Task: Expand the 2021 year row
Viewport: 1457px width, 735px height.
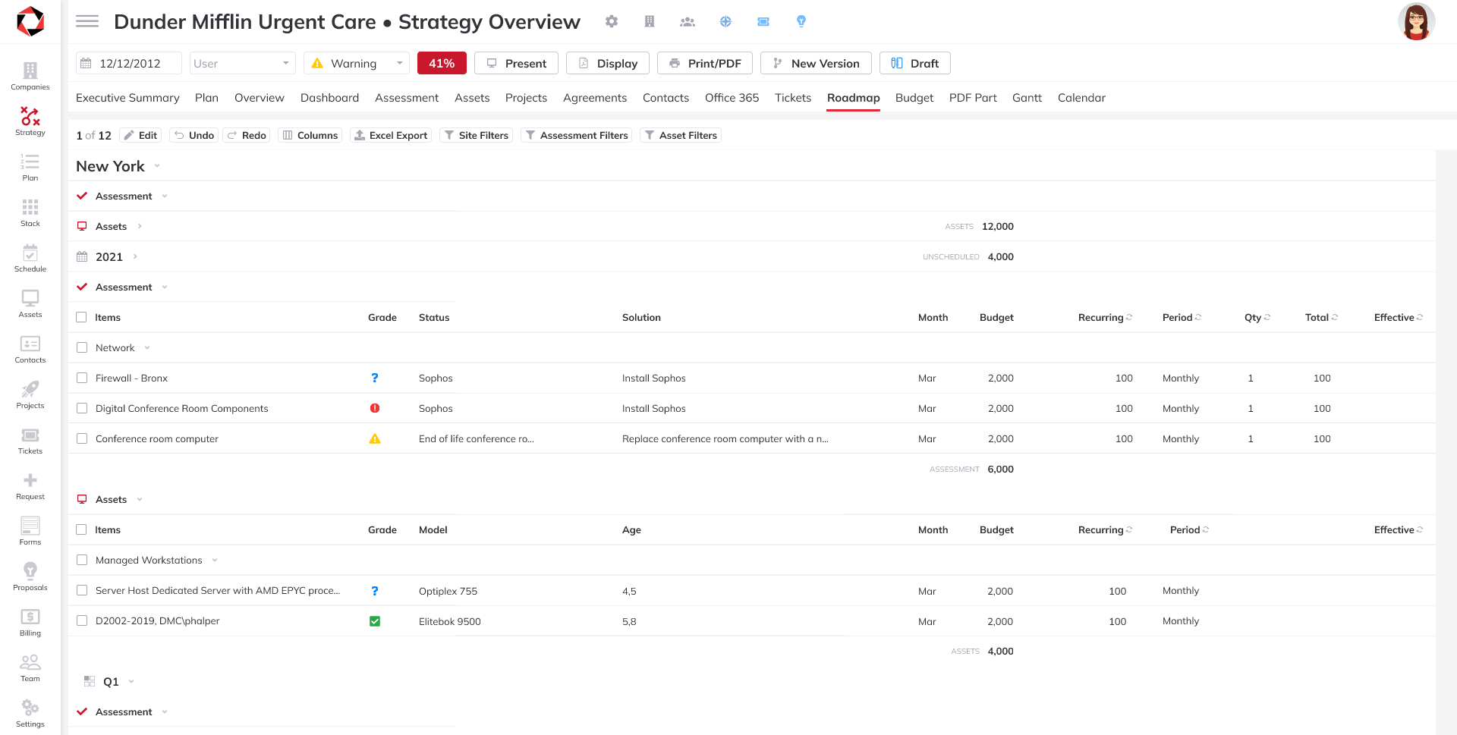Action: click(x=135, y=256)
